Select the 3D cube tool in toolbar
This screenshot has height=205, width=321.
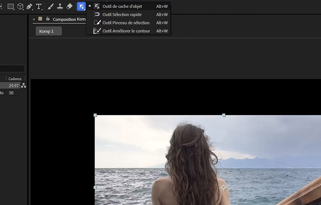(21, 7)
